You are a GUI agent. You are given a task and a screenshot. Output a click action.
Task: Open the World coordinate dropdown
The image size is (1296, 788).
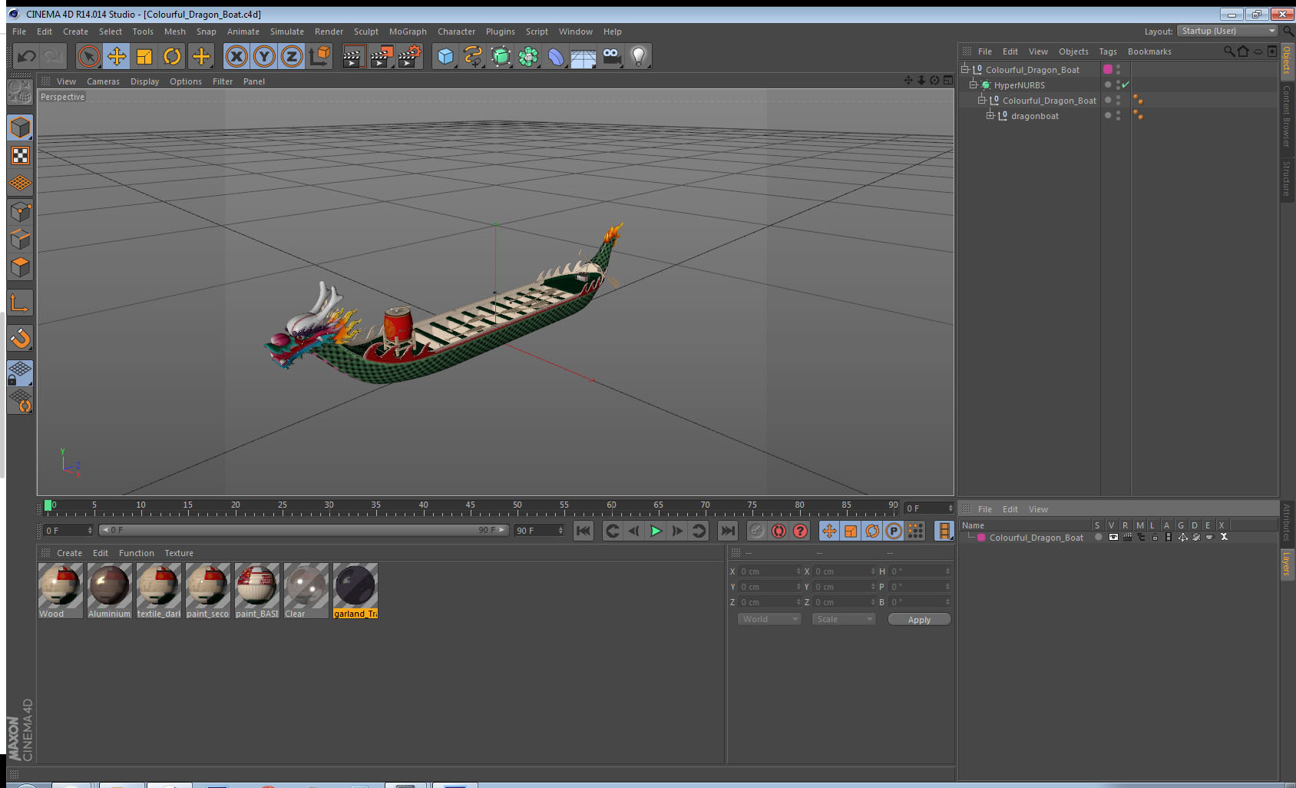click(x=769, y=619)
